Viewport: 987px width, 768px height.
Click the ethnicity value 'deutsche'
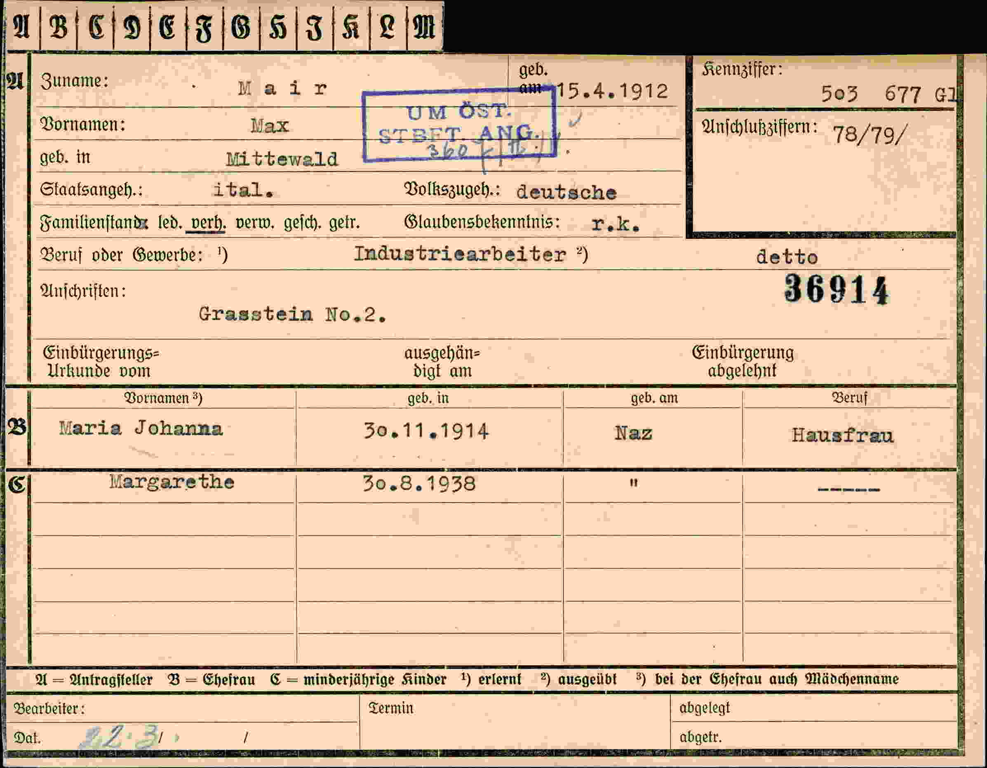[566, 193]
